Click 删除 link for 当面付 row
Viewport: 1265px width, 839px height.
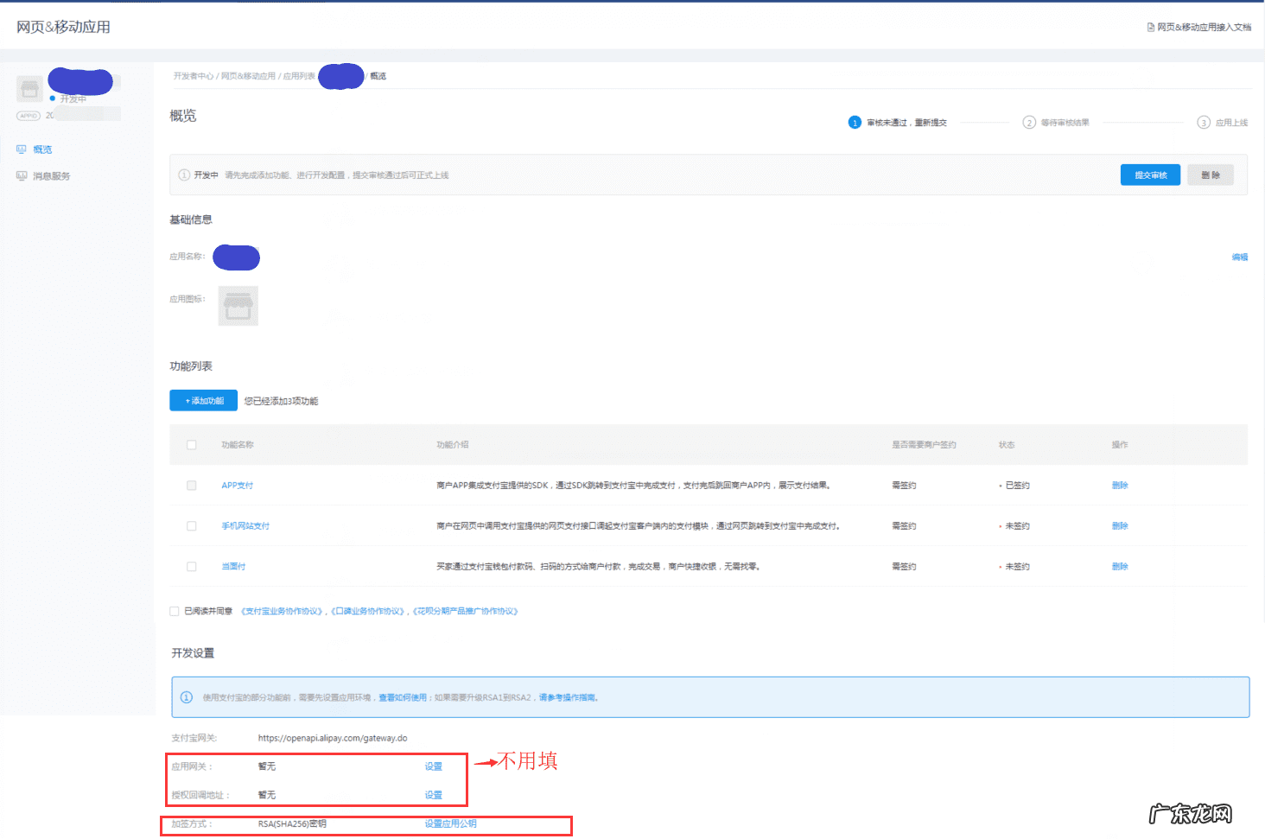coord(1120,567)
